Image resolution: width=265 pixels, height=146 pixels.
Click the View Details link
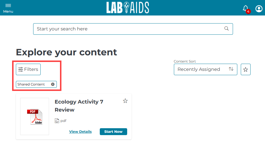pyautogui.click(x=80, y=132)
